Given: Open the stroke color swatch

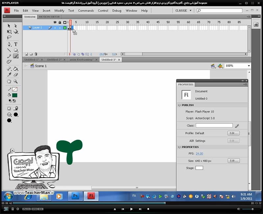Looking at the screenshot, I should tap(15, 89).
